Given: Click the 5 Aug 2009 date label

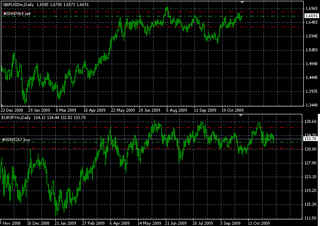Looking at the screenshot, I should [176, 110].
